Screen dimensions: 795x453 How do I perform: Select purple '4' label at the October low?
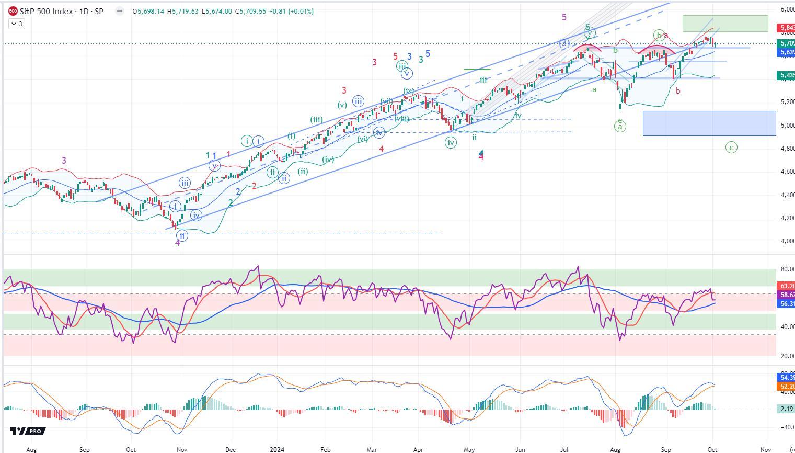178,243
